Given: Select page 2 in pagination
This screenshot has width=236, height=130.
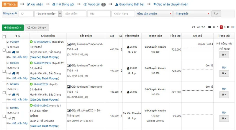Looking at the screenshot, I should click(x=221, y=27).
